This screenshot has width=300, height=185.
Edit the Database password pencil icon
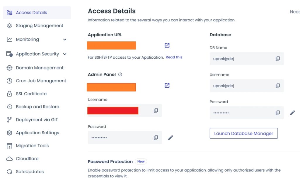pyautogui.click(x=292, y=113)
